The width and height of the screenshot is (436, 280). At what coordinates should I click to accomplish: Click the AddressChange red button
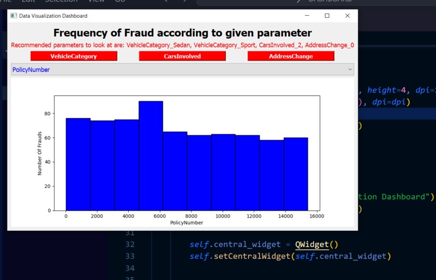(x=291, y=56)
